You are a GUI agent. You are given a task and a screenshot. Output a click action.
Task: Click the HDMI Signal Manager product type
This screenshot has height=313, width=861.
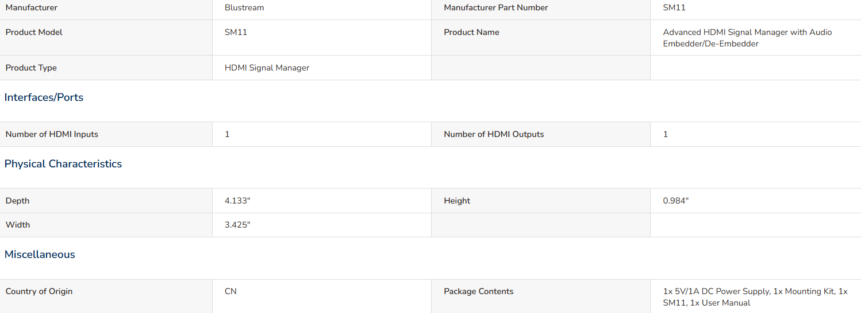pos(267,68)
